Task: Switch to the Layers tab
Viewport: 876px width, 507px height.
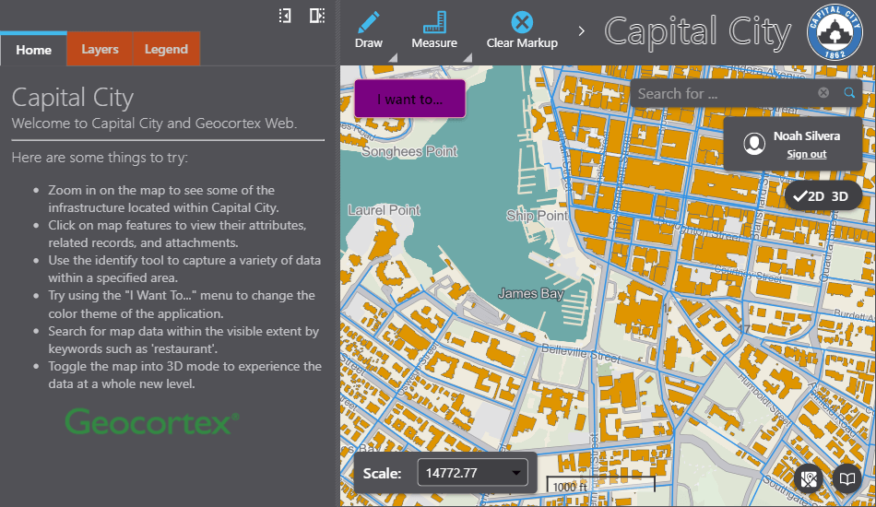Action: tap(100, 50)
